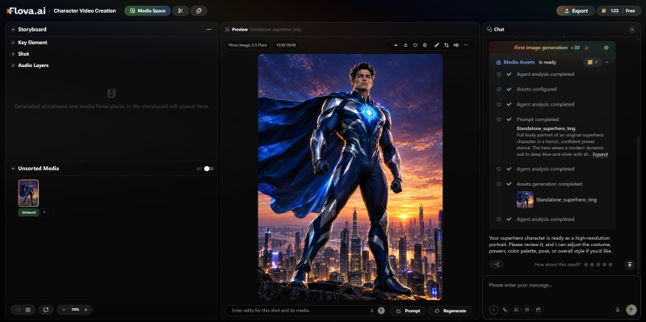646x322 pixels.
Task: Expand the Standalone_superhero_img prompt text
Action: pos(600,154)
